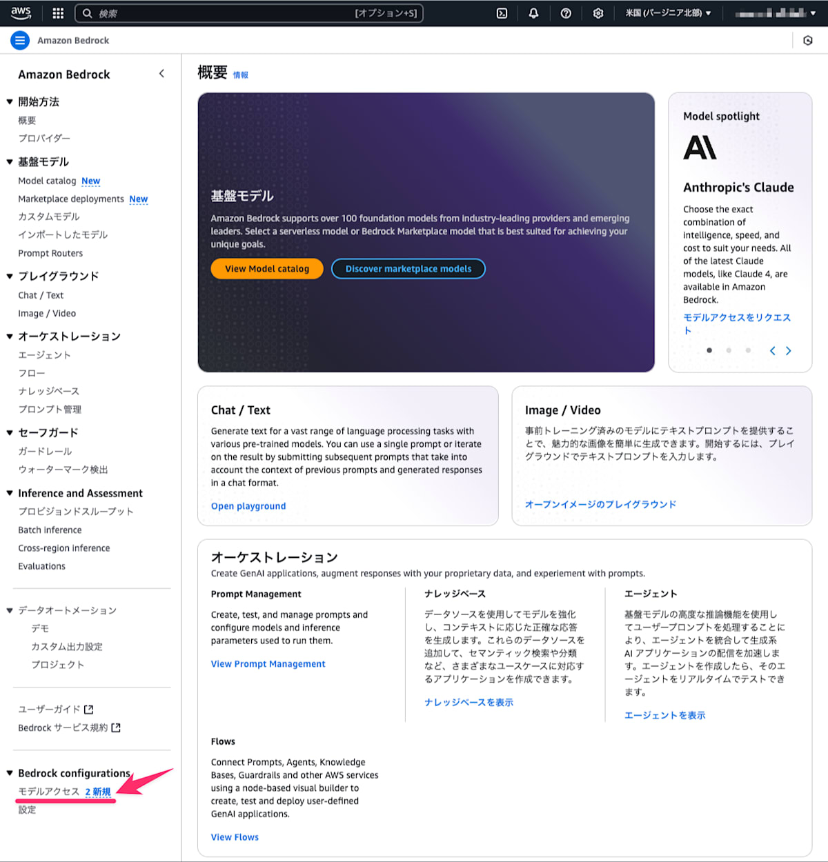The width and height of the screenshot is (828, 862).
Task: Open Image / Video in the sidebar
Action: [x=47, y=313]
